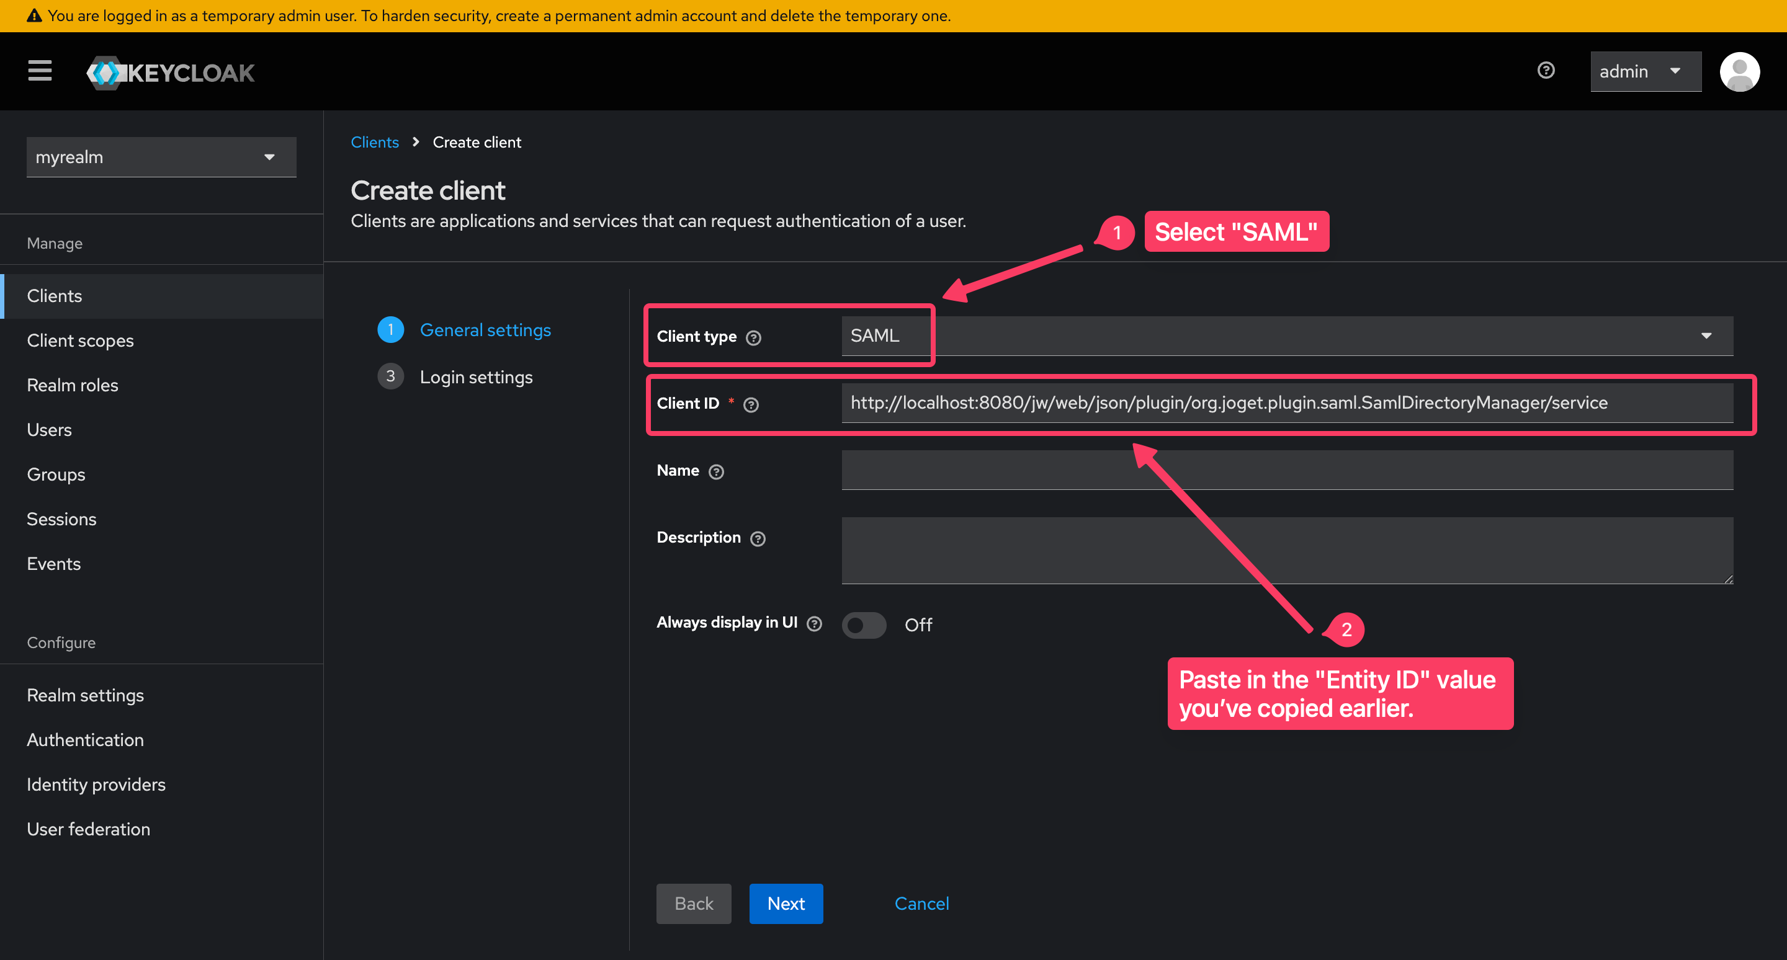Open the hamburger navigation menu
Screen dimensions: 1787x960
[40, 71]
